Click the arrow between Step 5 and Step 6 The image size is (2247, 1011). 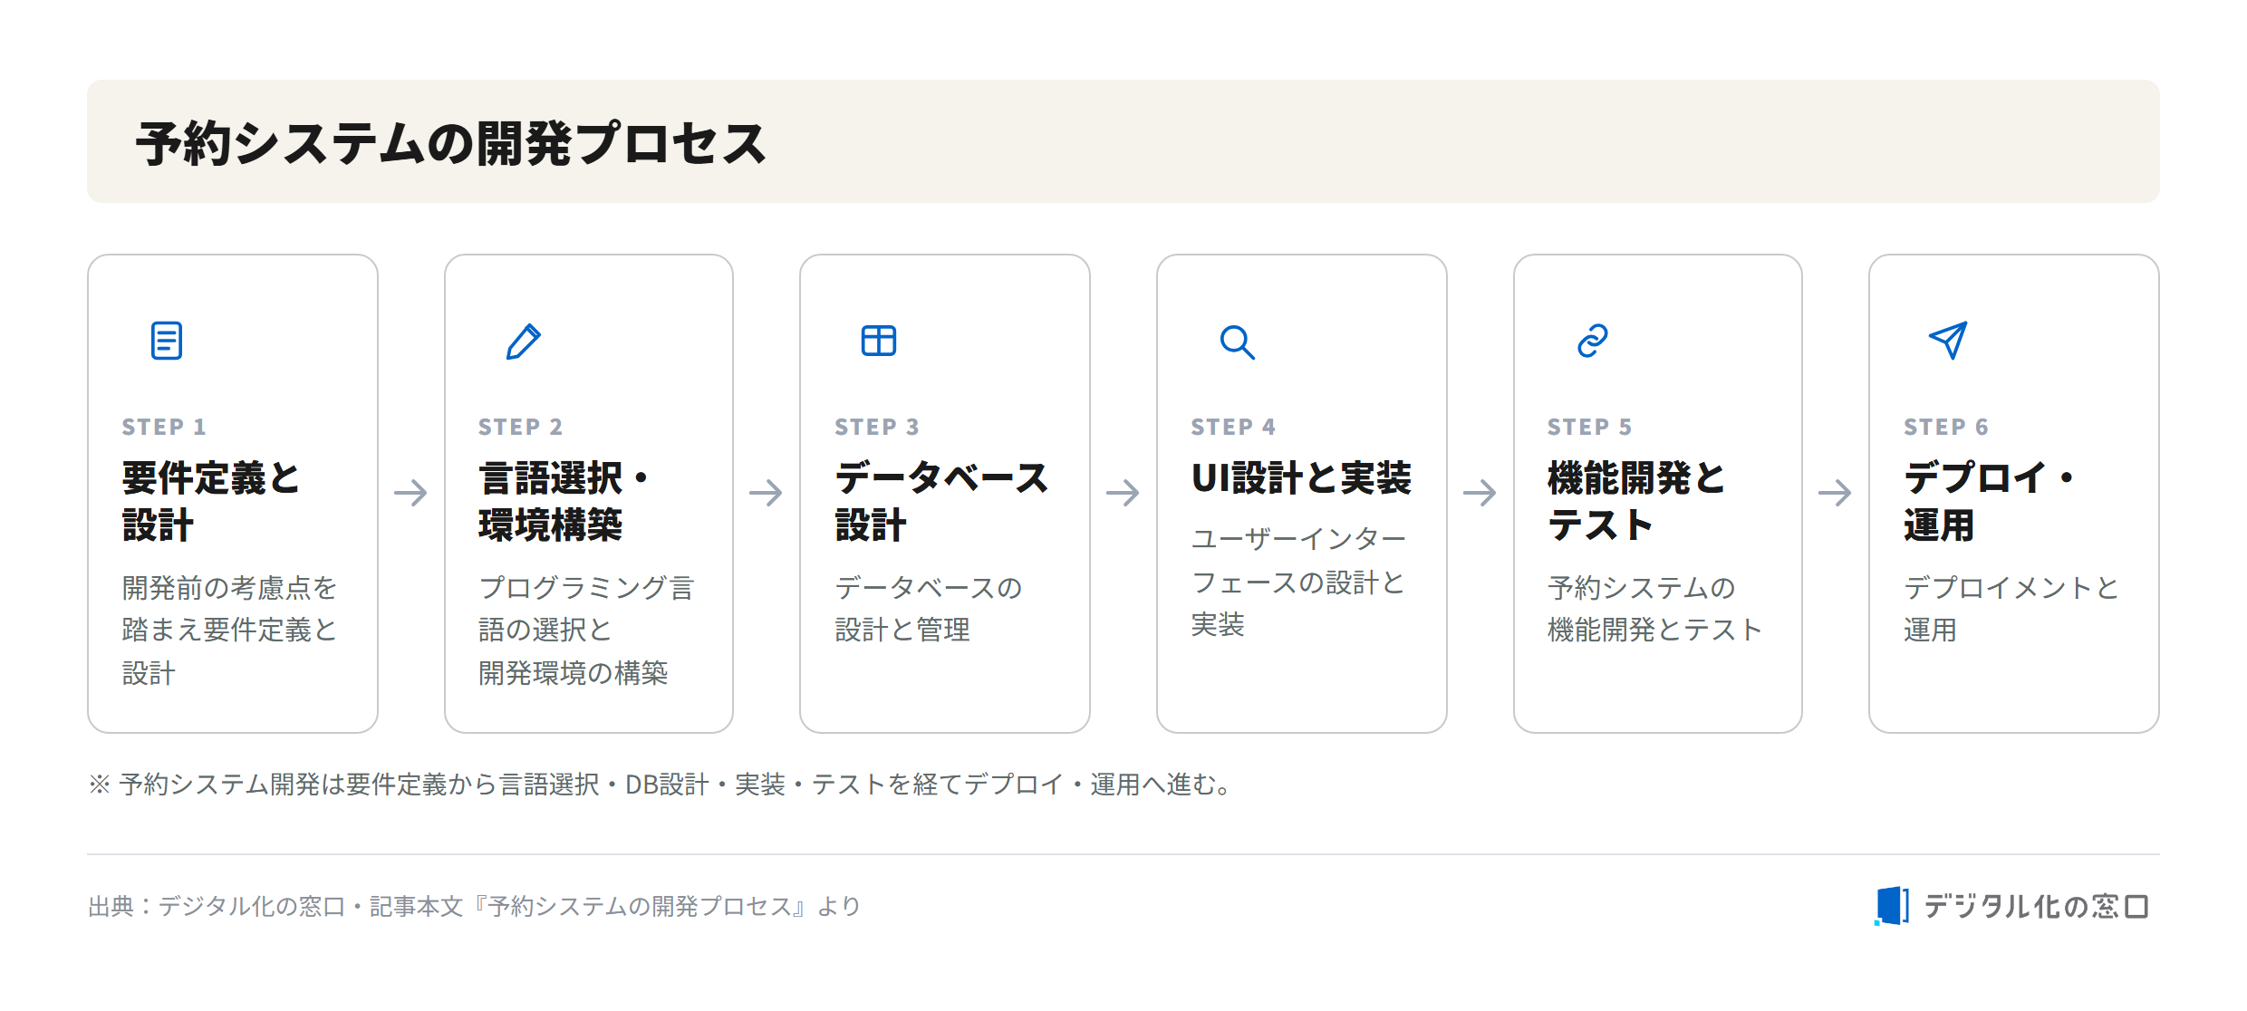coord(1835,493)
